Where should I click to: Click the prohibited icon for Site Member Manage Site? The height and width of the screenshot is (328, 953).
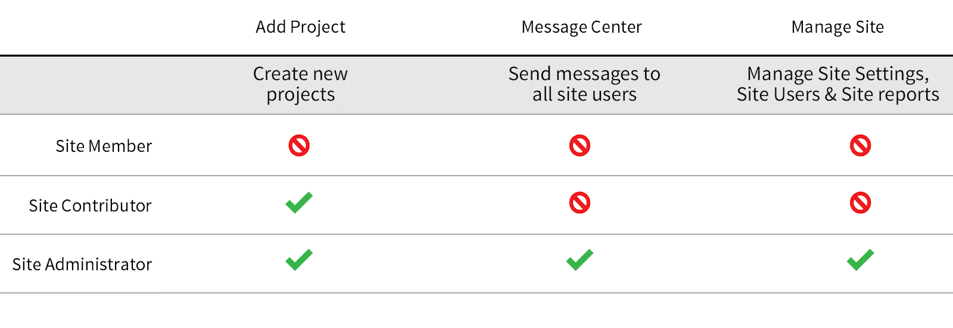click(860, 145)
